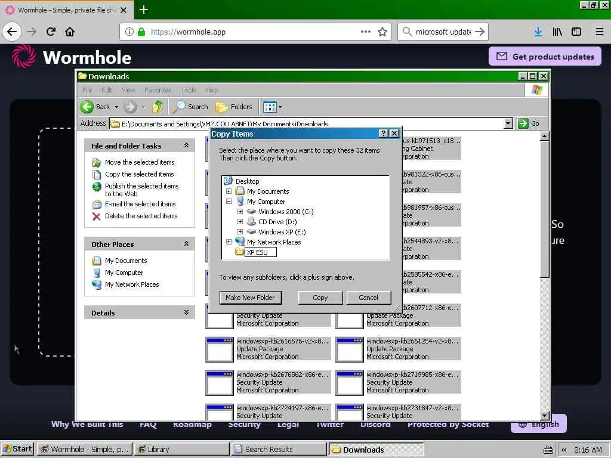611x458 pixels.
Task: Click XP ESU folder name field
Action: click(x=261, y=252)
